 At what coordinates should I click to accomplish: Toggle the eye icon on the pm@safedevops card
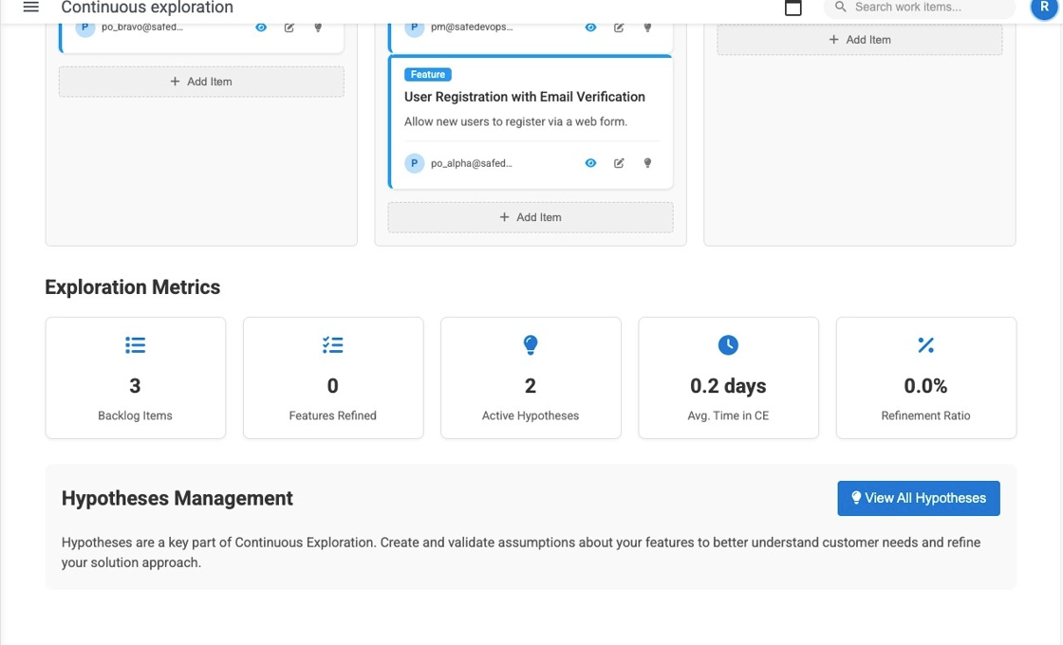pos(590,28)
